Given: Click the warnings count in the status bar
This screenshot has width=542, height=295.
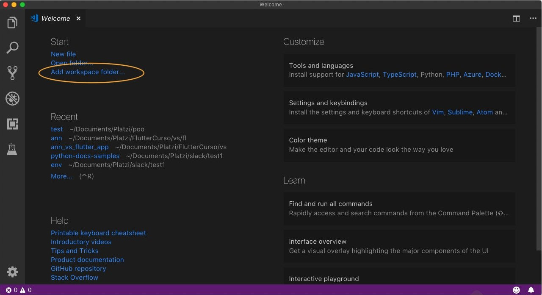Looking at the screenshot, I should [26, 290].
